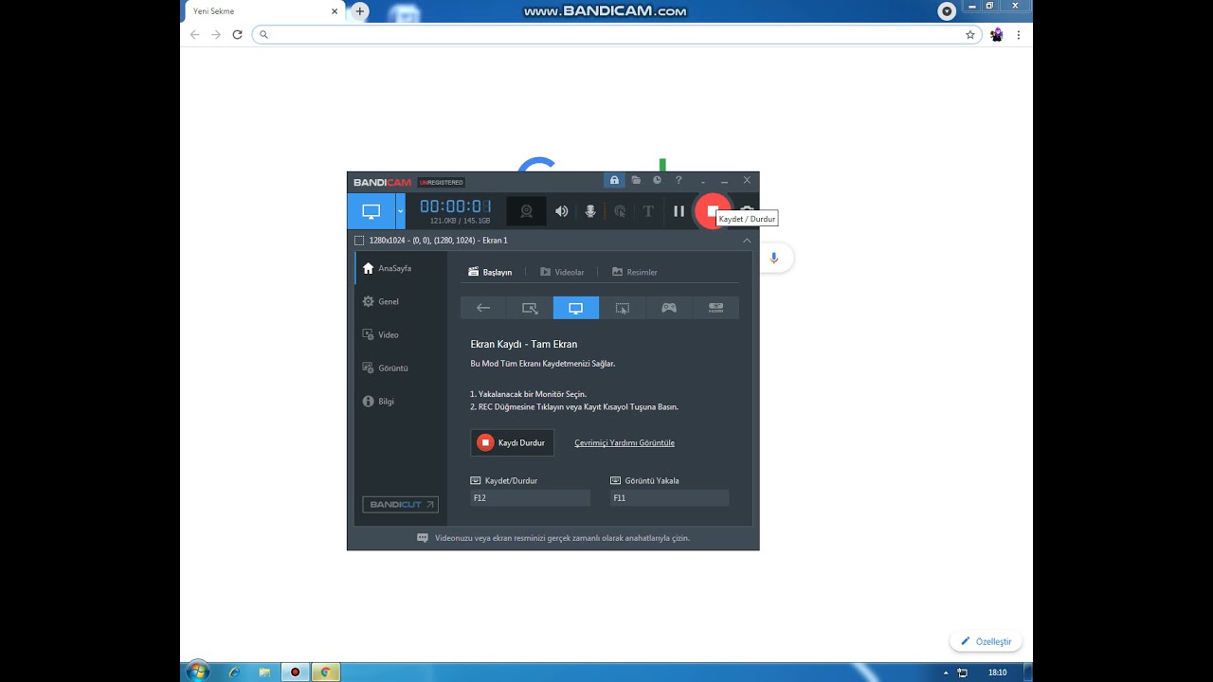Viewport: 1213px width, 682px height.
Task: Click the Chrome taskbar button
Action: [x=325, y=673]
